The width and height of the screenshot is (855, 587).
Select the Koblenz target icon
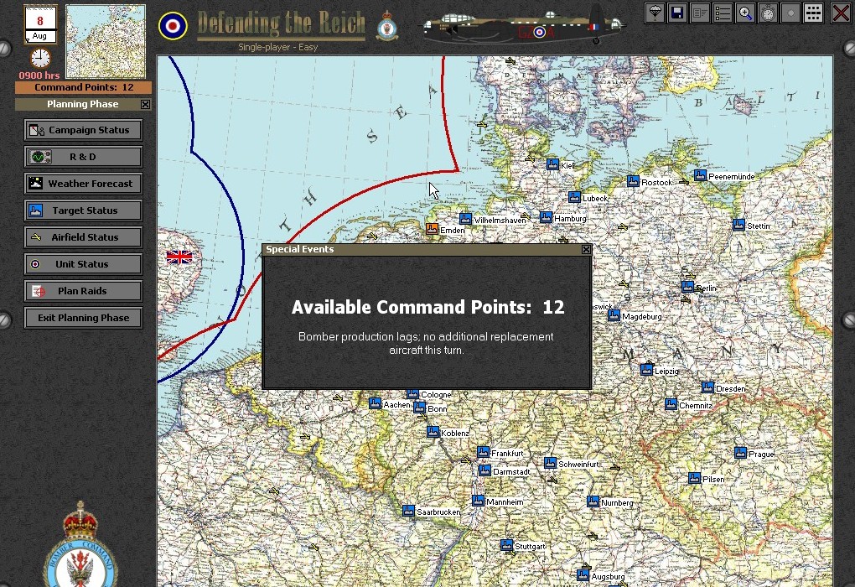point(433,432)
